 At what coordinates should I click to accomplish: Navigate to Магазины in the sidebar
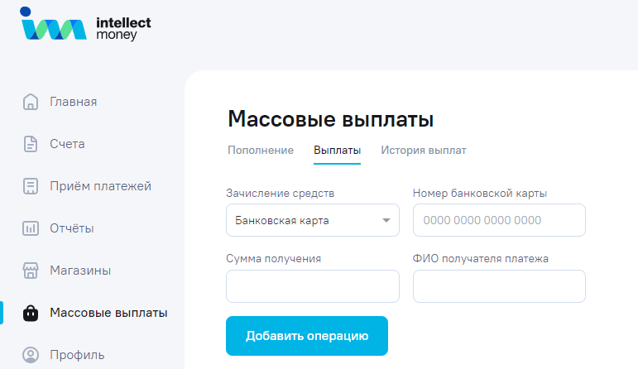(80, 271)
